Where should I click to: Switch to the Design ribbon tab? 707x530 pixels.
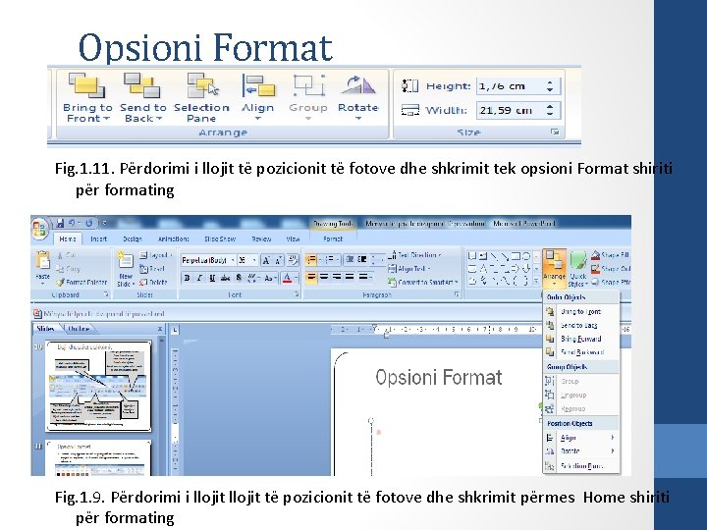[x=133, y=238]
